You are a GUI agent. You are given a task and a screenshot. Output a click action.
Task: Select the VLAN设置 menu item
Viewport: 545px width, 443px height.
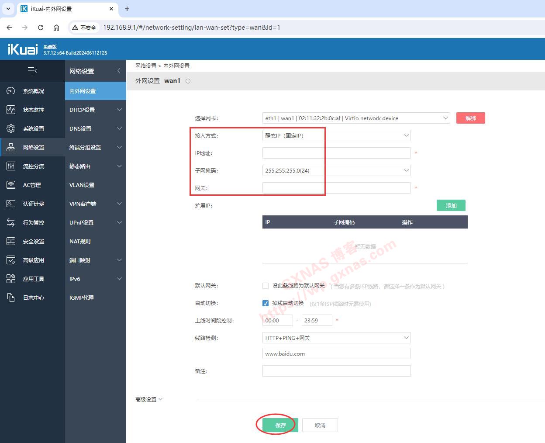coord(82,185)
